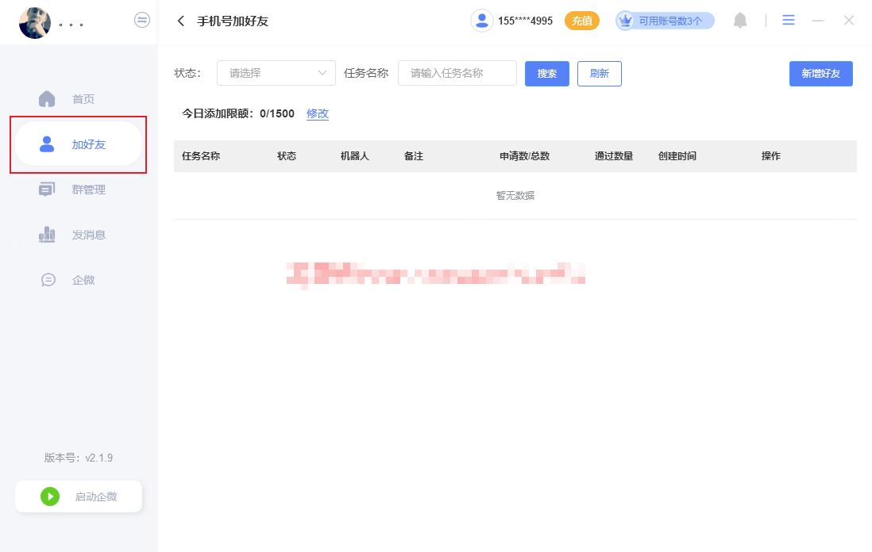Open the 状态 请选择 dropdown

[276, 73]
